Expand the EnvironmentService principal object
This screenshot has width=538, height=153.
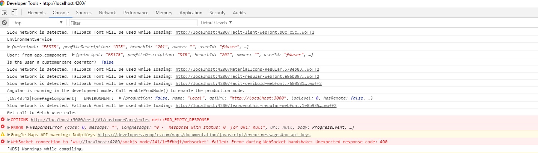[x=9, y=47]
